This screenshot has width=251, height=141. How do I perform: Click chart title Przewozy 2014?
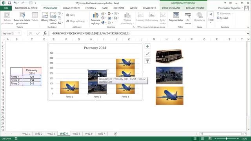pyautogui.click(x=95, y=48)
